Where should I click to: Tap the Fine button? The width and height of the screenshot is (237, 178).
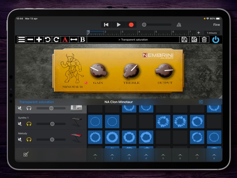[x=216, y=25]
